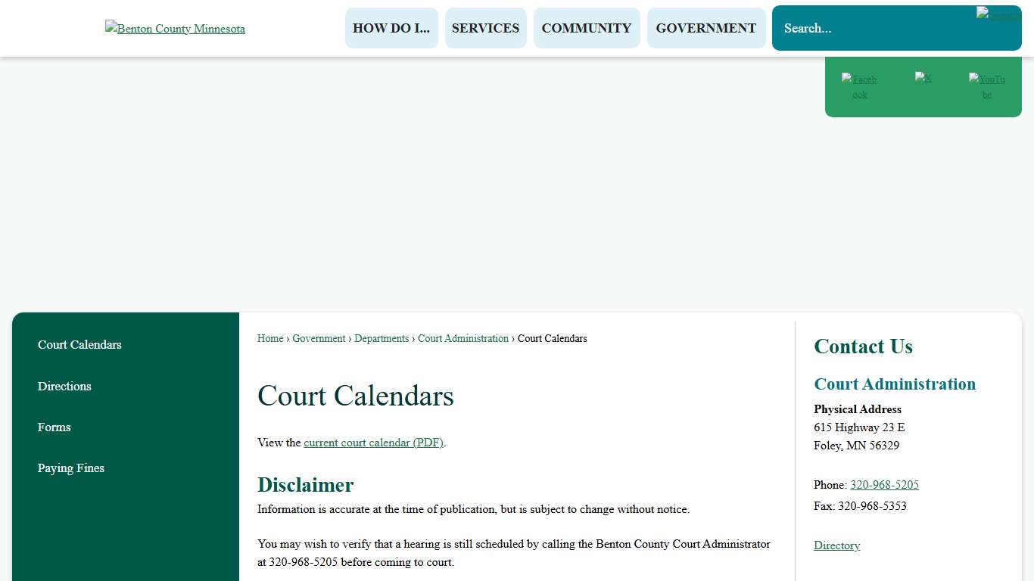Viewport: 1034px width, 581px height.
Task: Expand the GOVERNMENT navigation dropdown
Action: point(705,27)
